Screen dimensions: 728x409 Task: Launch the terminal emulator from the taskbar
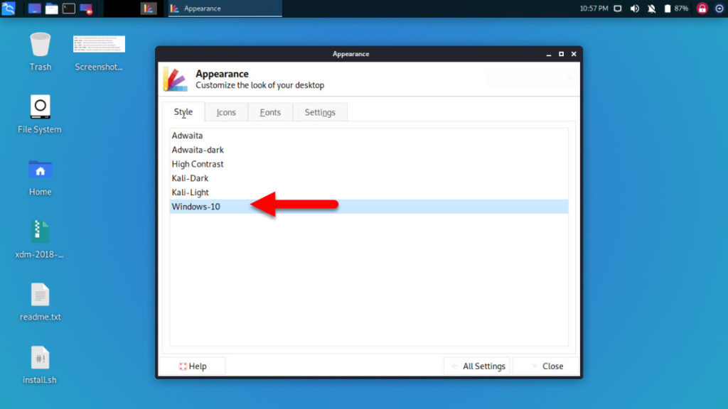(68, 8)
